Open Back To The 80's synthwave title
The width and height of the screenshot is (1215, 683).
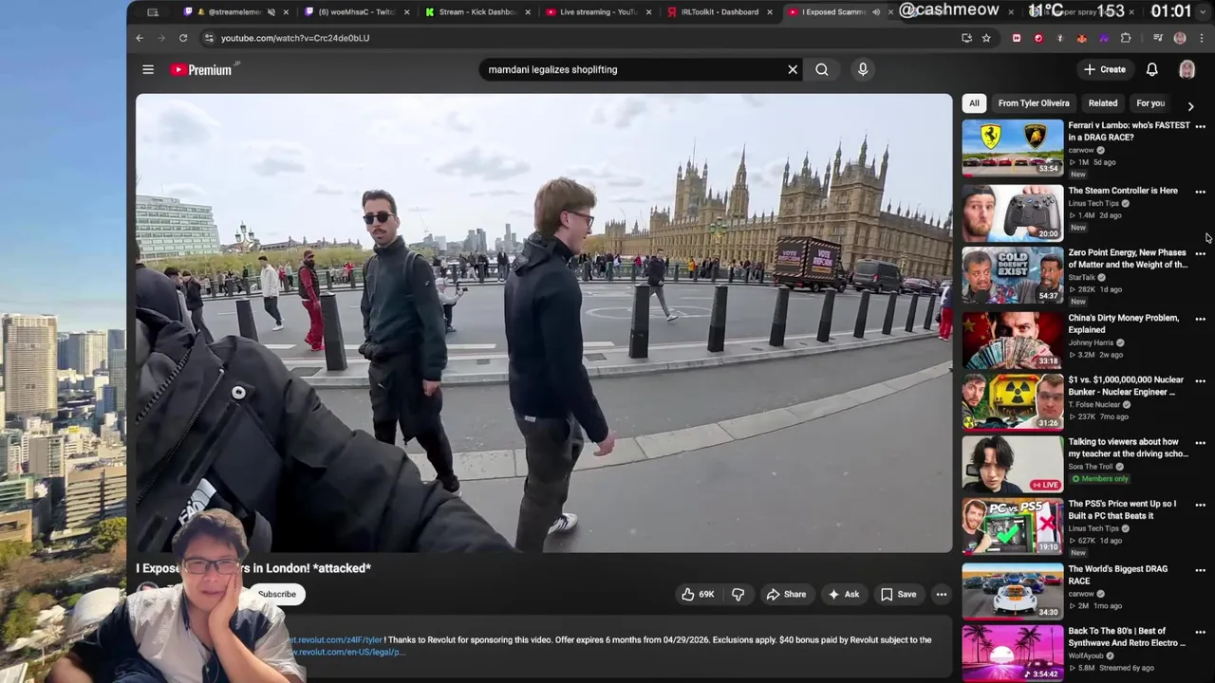[1127, 637]
